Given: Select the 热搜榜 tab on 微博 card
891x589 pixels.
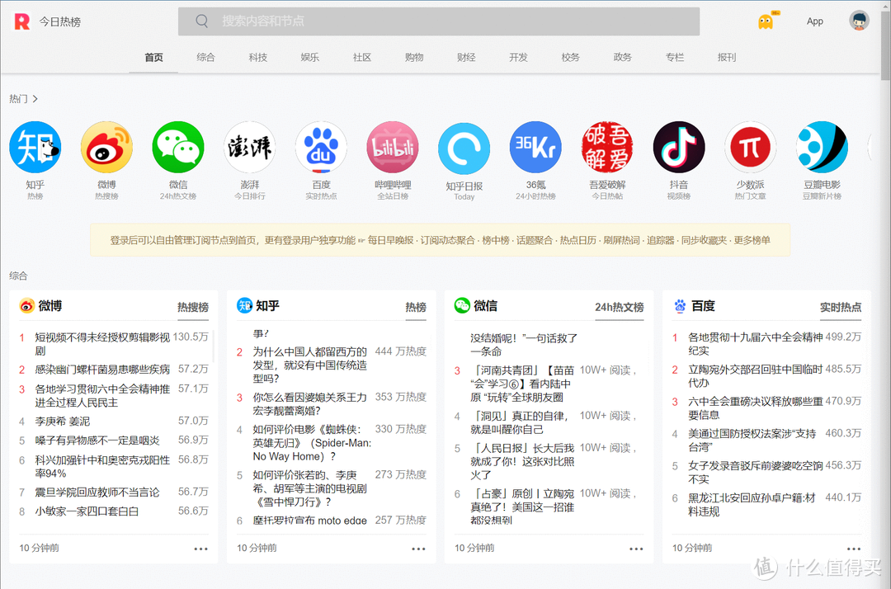Looking at the screenshot, I should pos(193,307).
